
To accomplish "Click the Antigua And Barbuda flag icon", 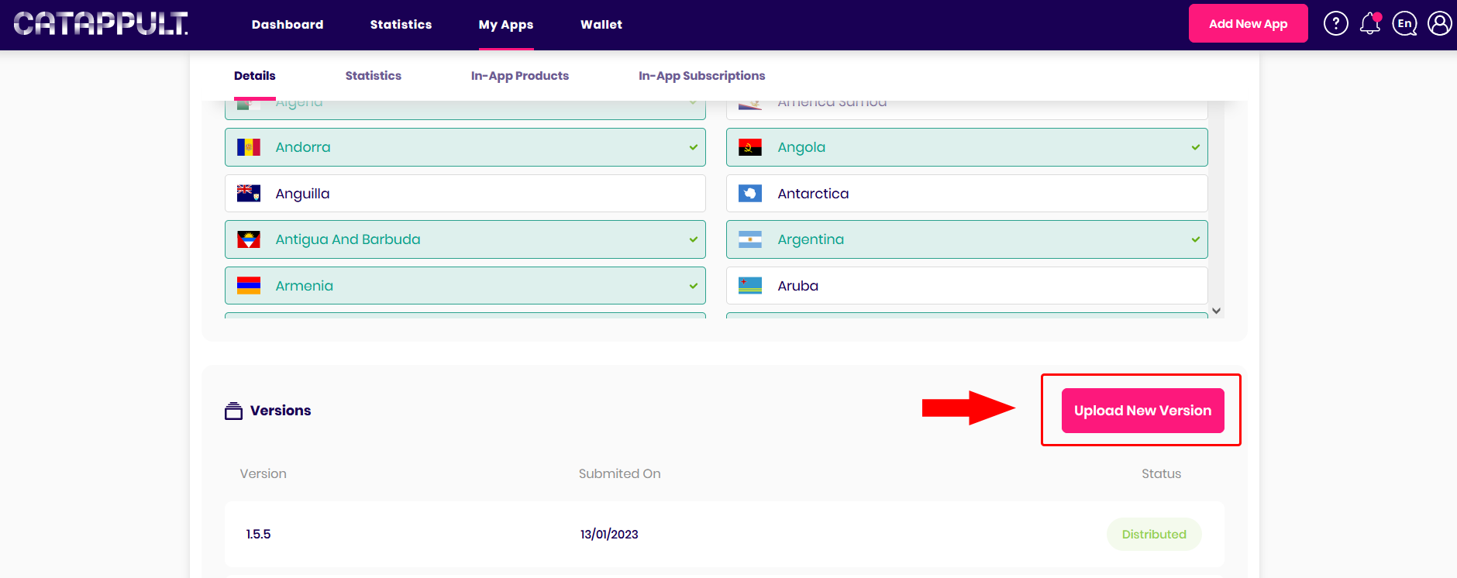I will coord(249,239).
